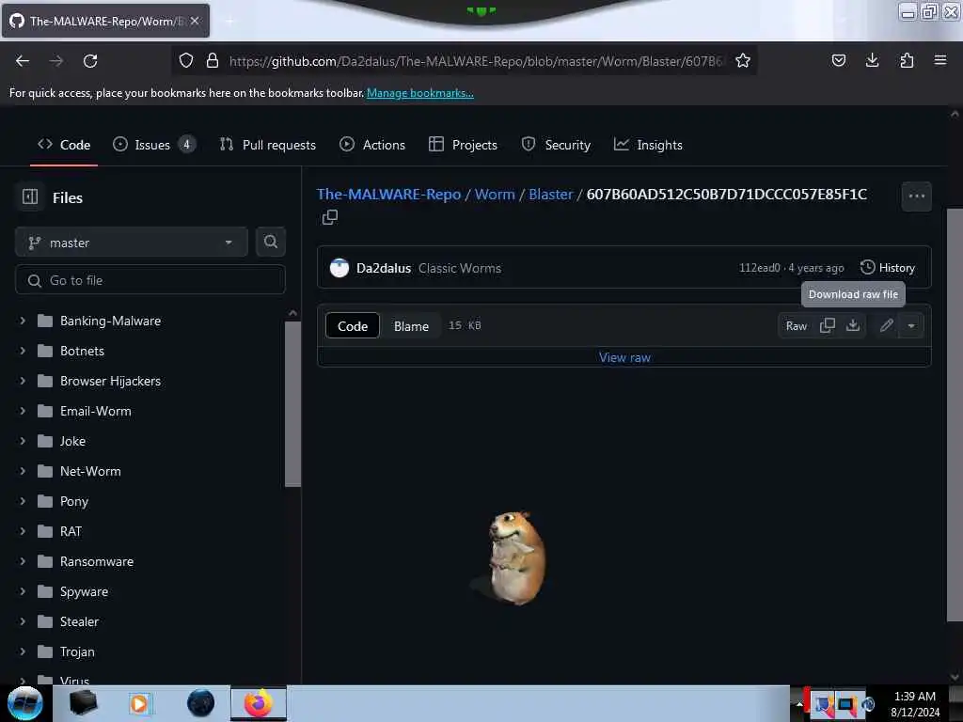
Task: Open the Pocket save icon
Action: (x=838, y=60)
